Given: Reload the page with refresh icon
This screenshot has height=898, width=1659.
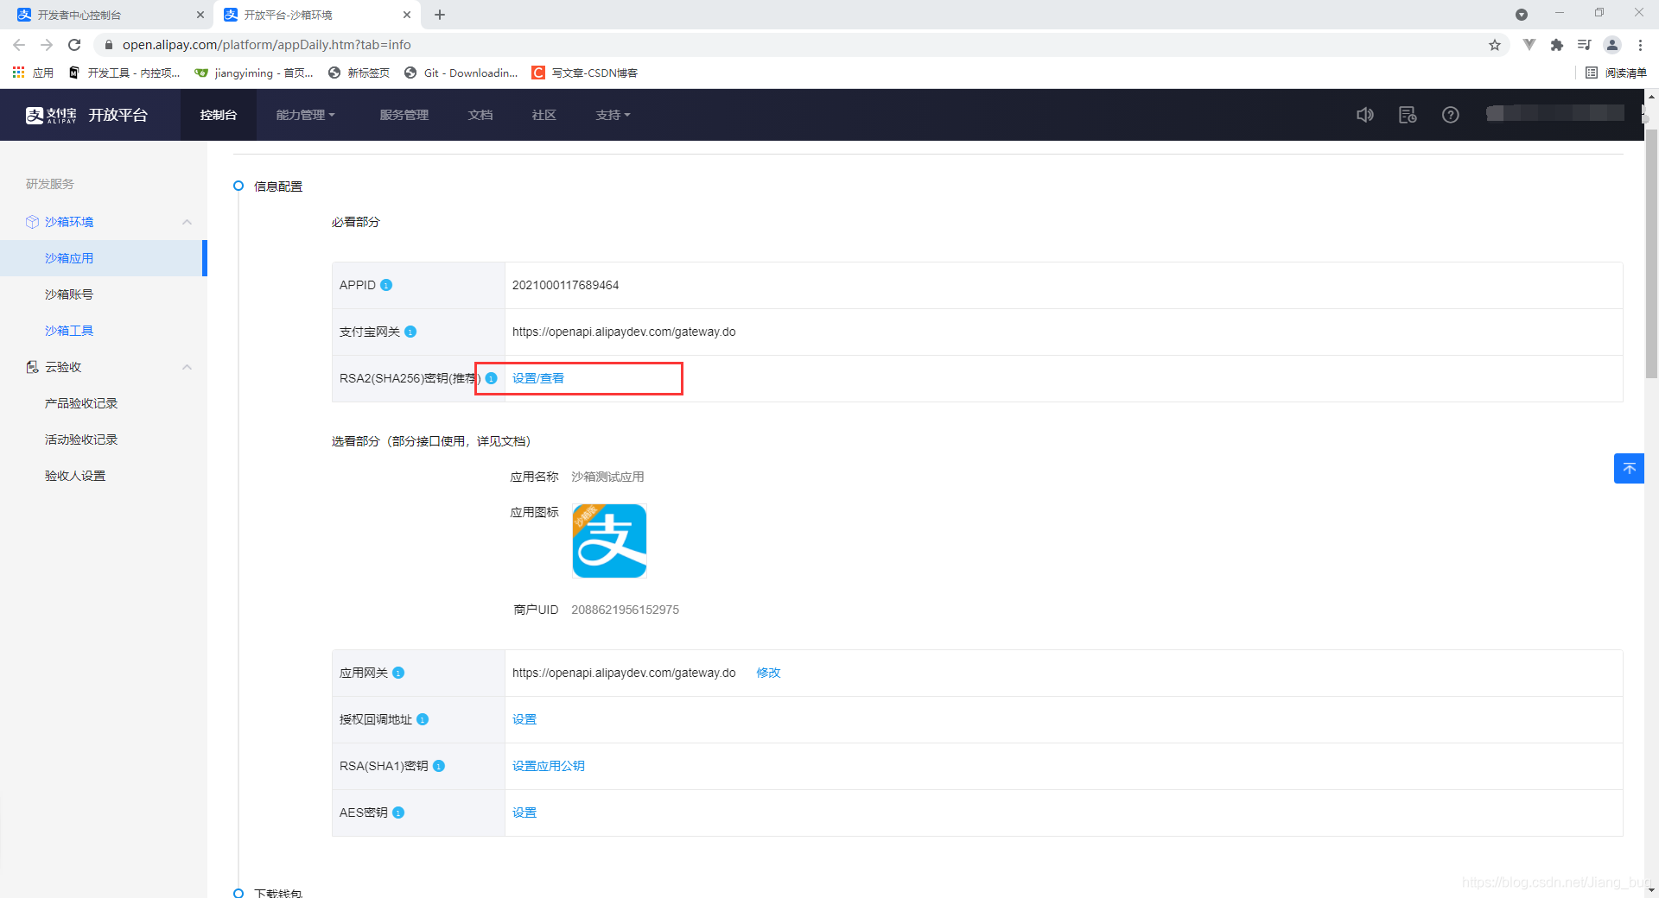Looking at the screenshot, I should pos(74,45).
